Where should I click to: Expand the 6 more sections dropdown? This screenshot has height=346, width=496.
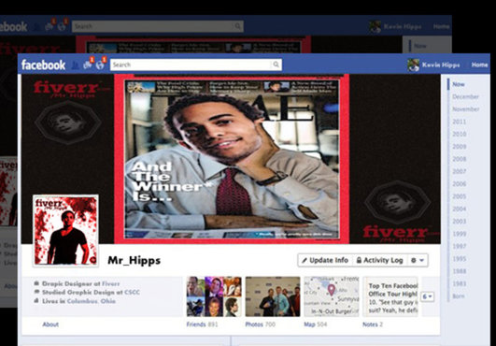pos(428,296)
